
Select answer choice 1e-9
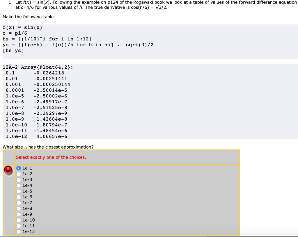click(18, 214)
